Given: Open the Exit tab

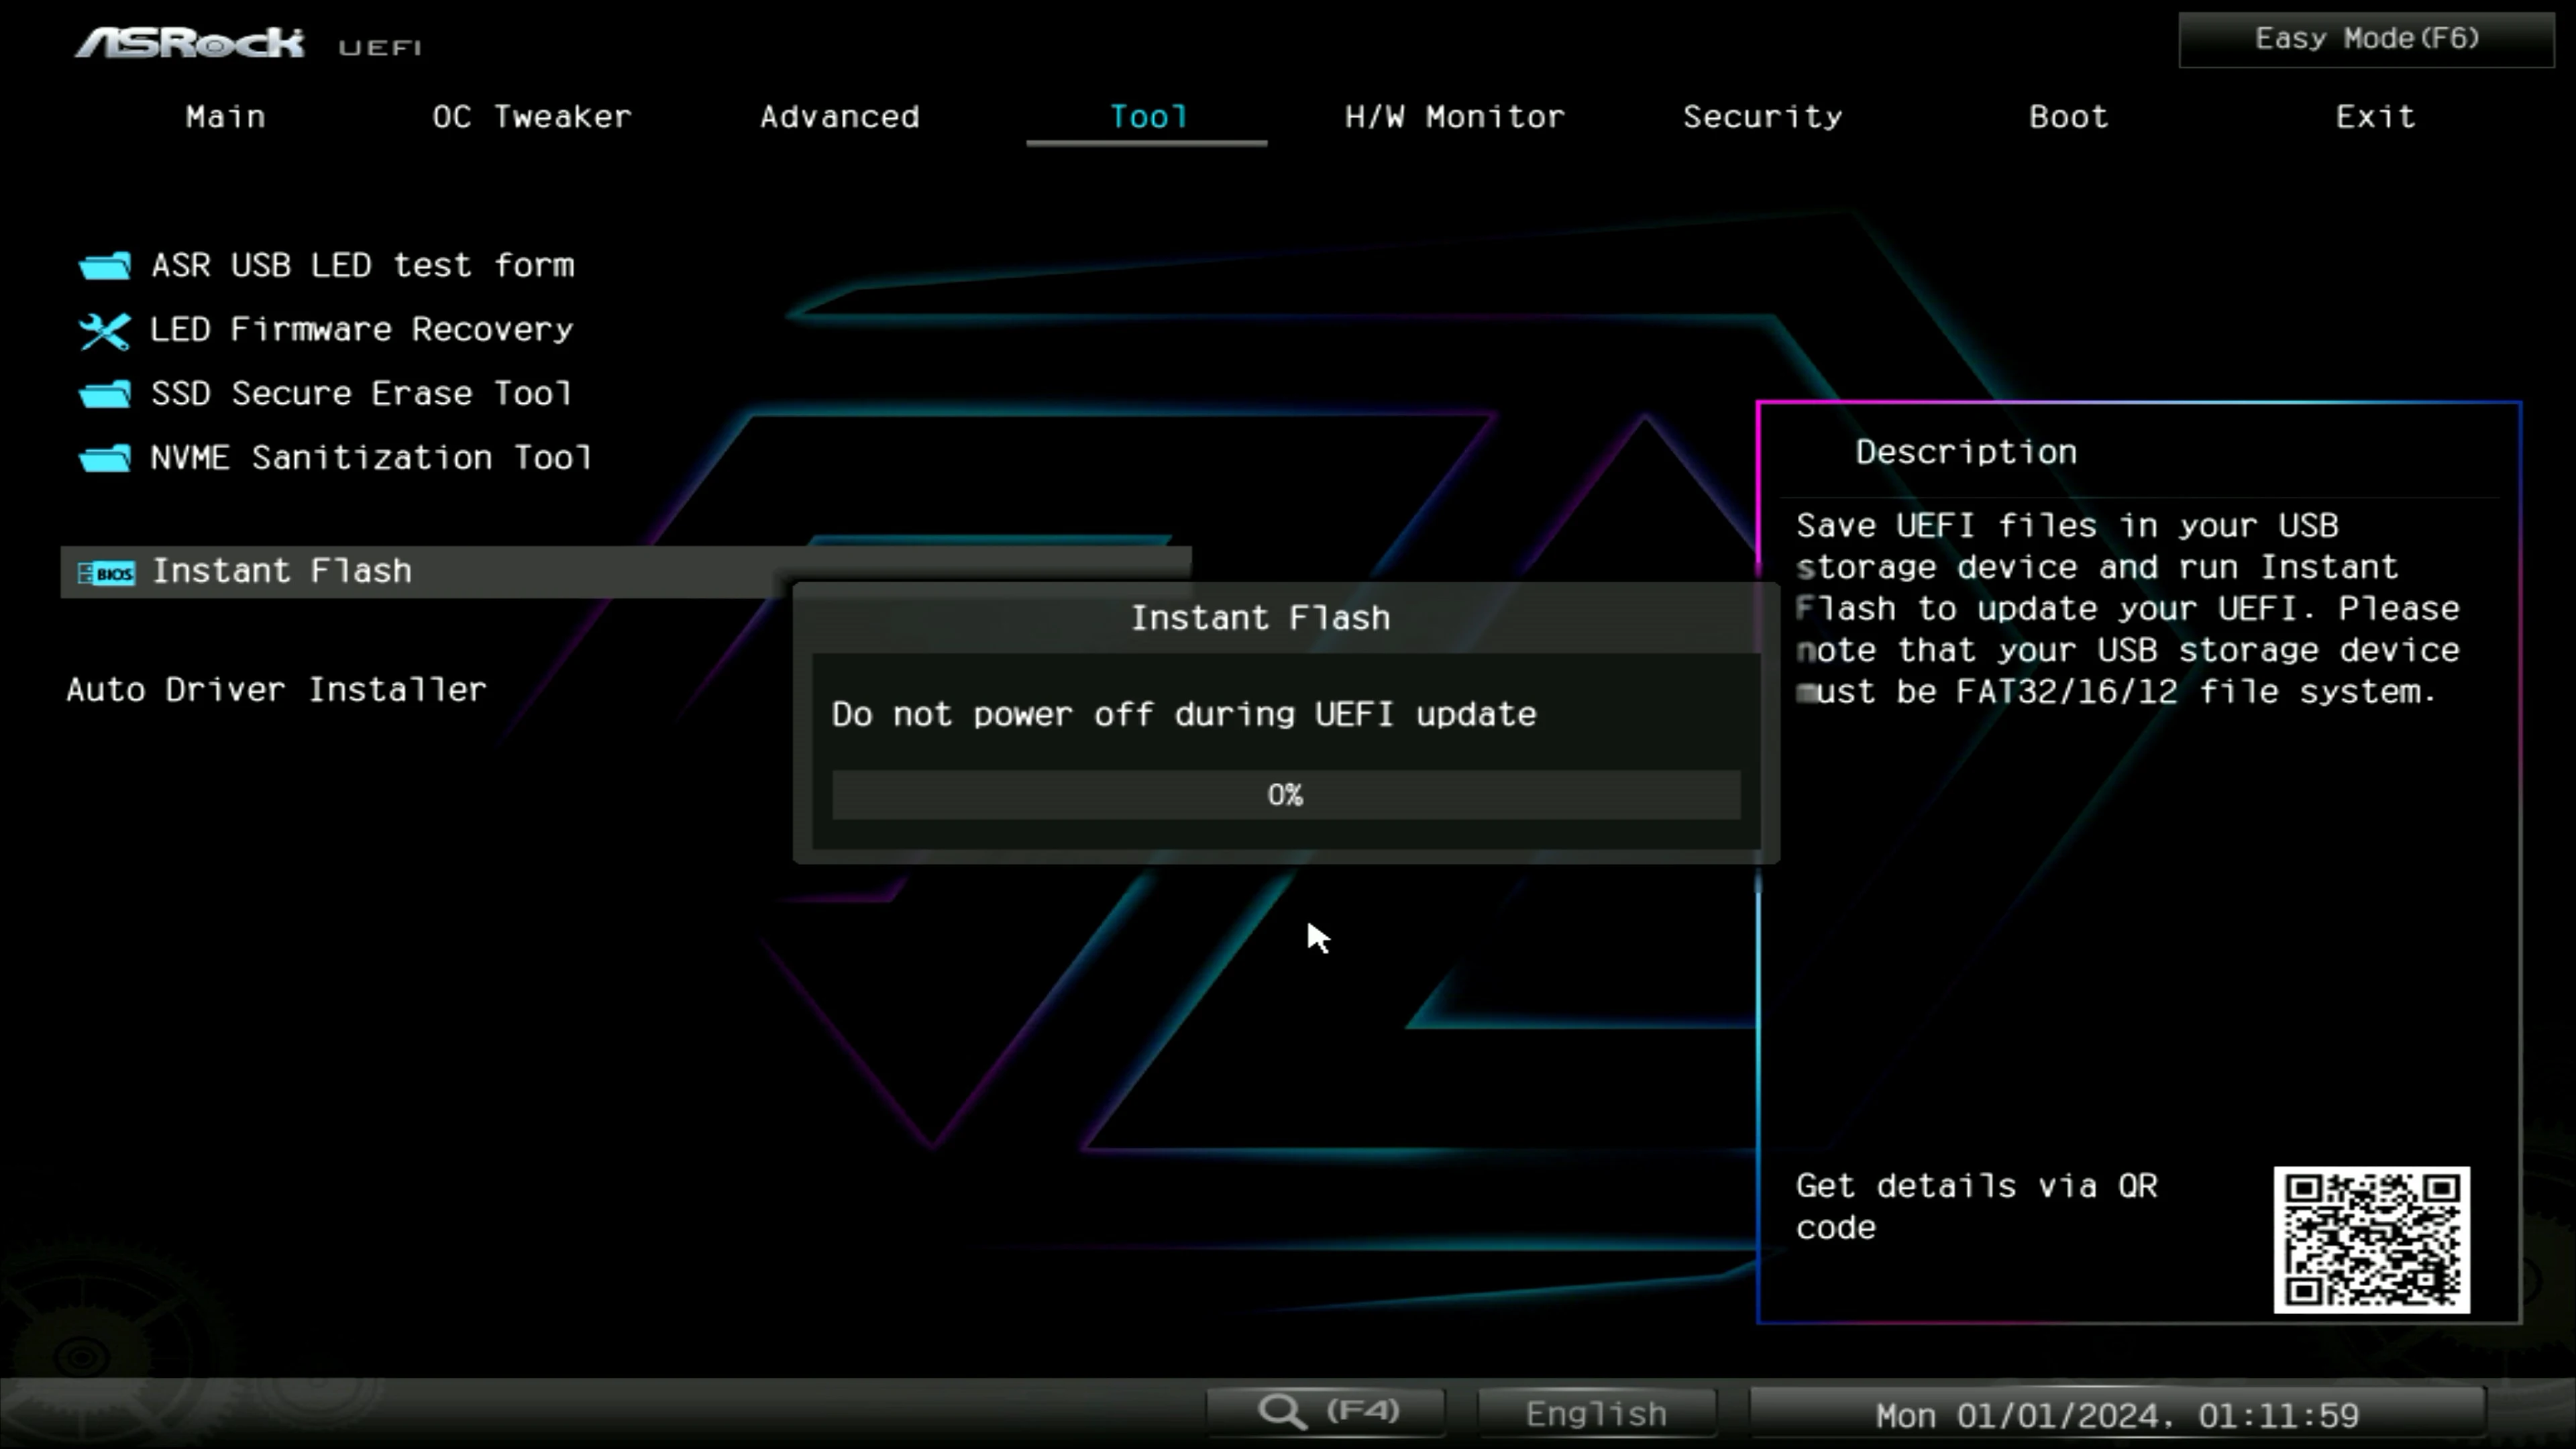Looking at the screenshot, I should click(x=2375, y=116).
